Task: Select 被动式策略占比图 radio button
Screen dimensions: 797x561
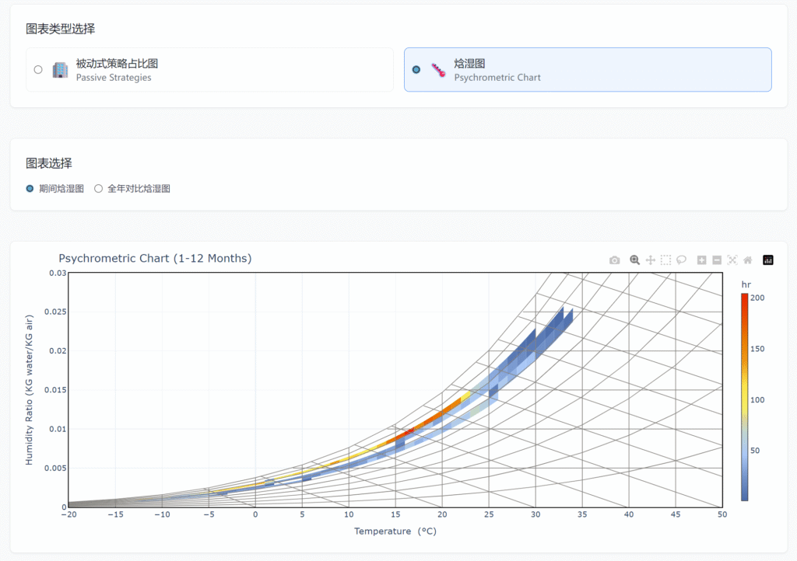Action: (x=38, y=70)
